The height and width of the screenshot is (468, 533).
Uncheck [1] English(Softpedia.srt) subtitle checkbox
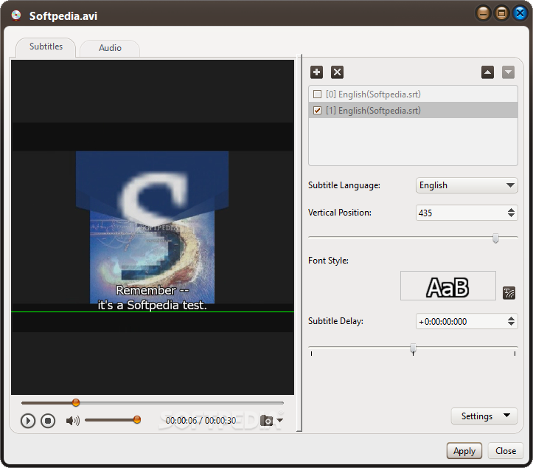coord(317,110)
